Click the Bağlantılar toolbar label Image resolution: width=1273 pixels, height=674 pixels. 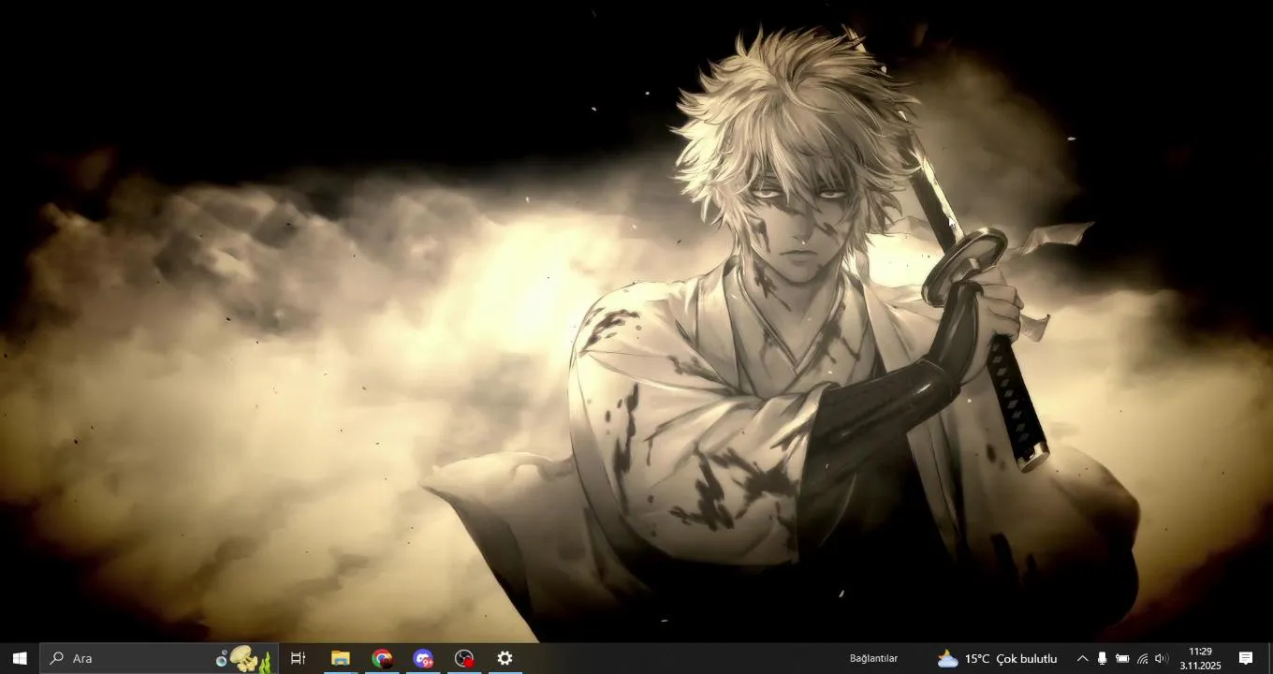(x=873, y=658)
